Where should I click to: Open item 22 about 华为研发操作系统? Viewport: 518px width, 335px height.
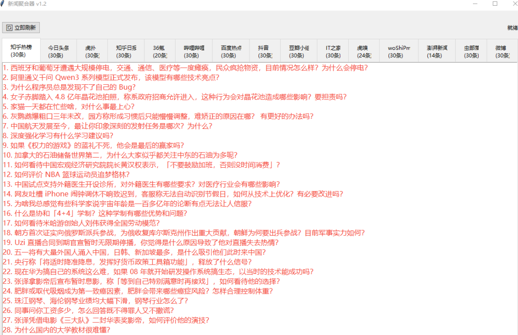point(158,272)
